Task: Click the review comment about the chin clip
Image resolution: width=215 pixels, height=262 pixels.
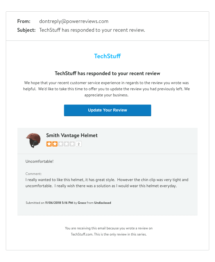Action: coord(107,183)
